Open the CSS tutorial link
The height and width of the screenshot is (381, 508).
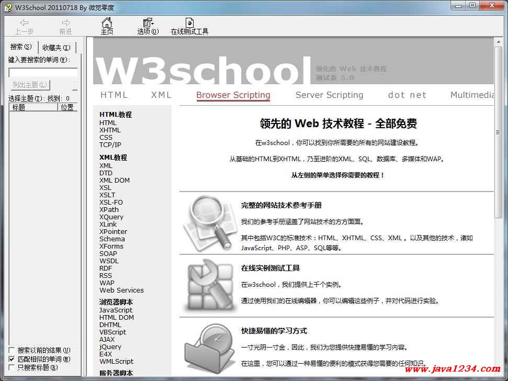[x=106, y=138]
